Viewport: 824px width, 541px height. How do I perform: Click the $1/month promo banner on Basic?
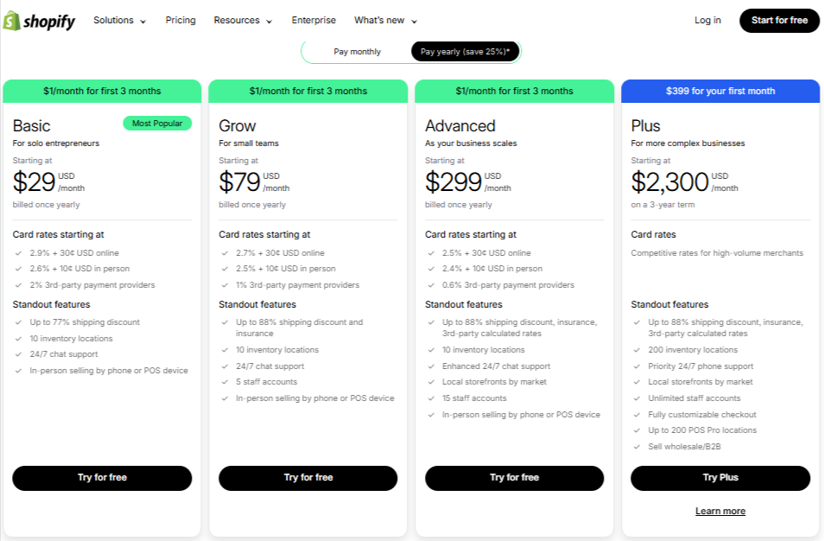pyautogui.click(x=102, y=91)
